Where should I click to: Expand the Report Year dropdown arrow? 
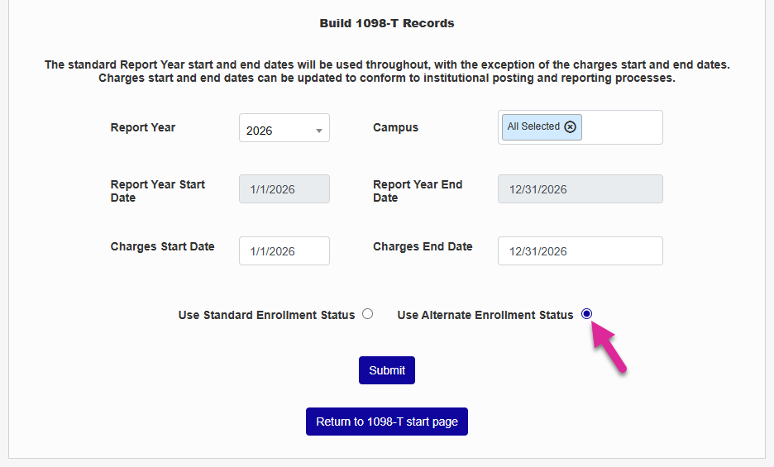pos(318,131)
